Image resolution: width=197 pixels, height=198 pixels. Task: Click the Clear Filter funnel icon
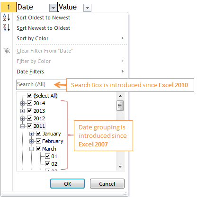click(7, 51)
